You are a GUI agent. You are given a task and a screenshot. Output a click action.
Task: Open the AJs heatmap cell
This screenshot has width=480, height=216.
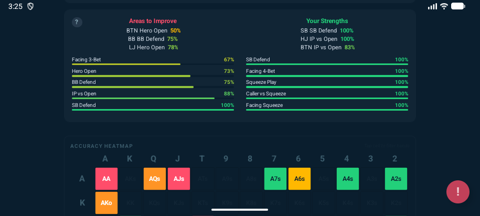tap(179, 179)
